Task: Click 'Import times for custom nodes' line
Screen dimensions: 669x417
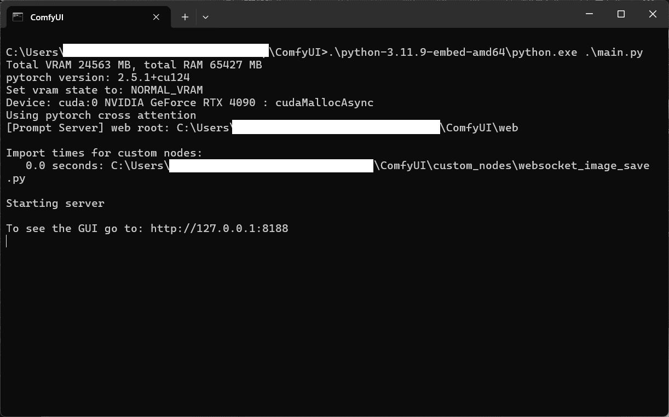Action: [104, 153]
